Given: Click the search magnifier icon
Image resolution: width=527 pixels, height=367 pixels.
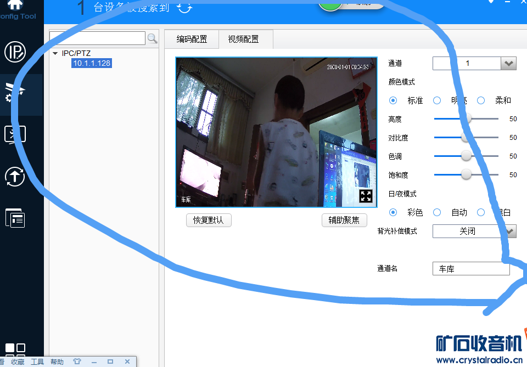Looking at the screenshot, I should click(x=152, y=38).
